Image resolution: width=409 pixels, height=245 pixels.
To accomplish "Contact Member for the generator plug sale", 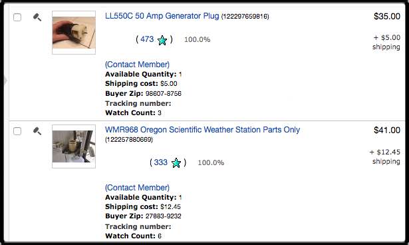I will (137, 65).
